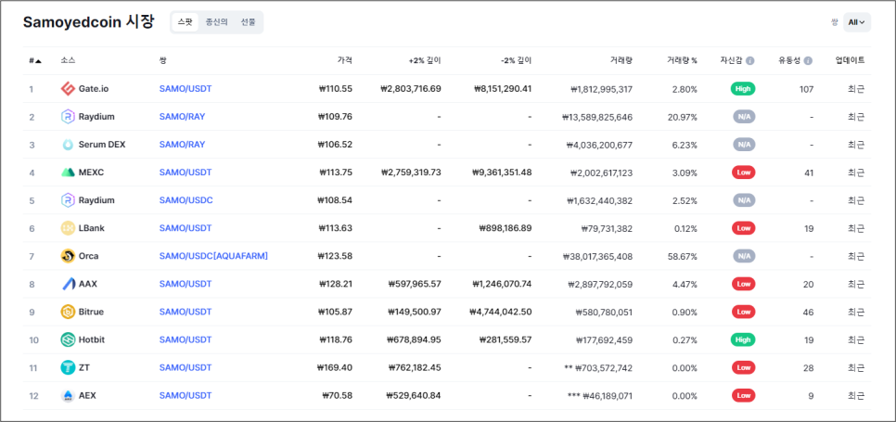Click the Low badge on MEXC row
896x422 pixels.
click(744, 173)
